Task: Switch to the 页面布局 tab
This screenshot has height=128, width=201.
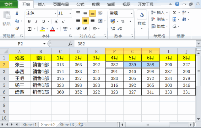Action: 61,4
